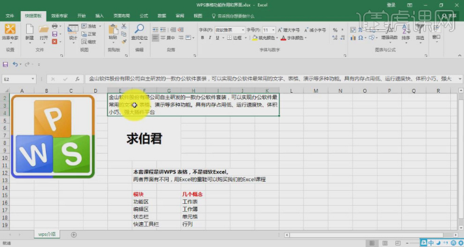Expand the 冻结 dropdown arrow
Viewport: 464px width, 247px height.
pyautogui.click(x=100, y=26)
